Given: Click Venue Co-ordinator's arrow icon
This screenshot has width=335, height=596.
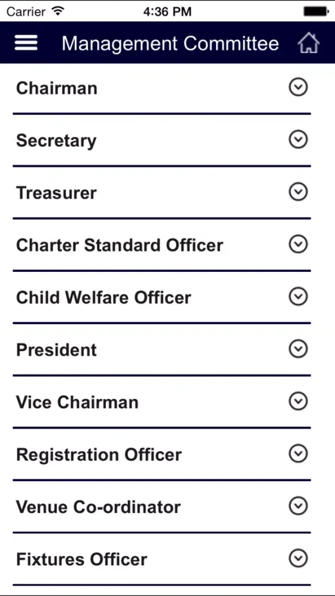Looking at the screenshot, I should click(298, 506).
